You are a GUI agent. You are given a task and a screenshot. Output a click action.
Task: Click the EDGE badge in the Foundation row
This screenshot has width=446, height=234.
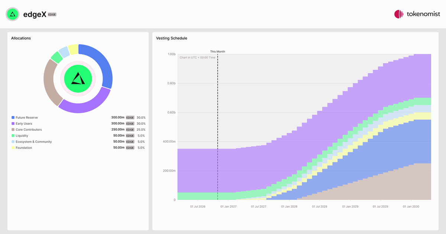[130, 148]
